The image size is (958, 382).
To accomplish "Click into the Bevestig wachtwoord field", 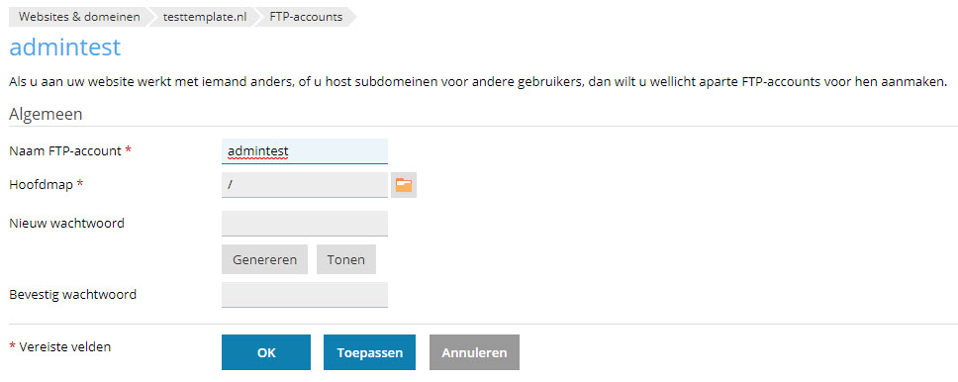I will click(x=305, y=295).
